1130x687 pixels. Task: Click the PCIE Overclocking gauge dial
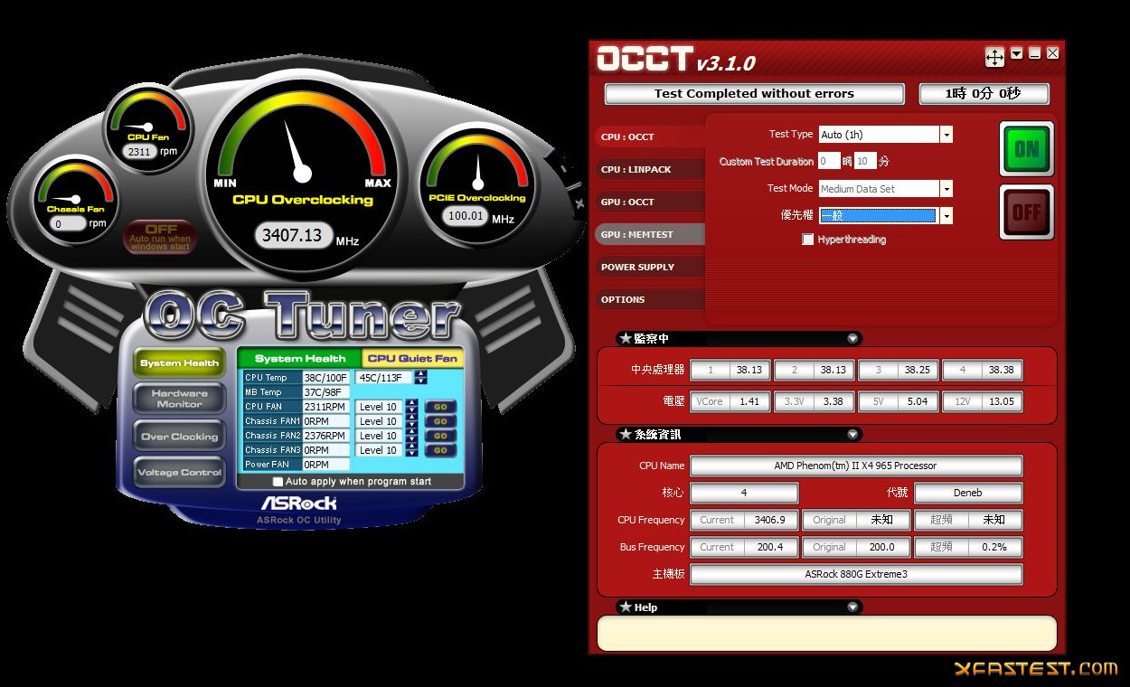coord(476,184)
